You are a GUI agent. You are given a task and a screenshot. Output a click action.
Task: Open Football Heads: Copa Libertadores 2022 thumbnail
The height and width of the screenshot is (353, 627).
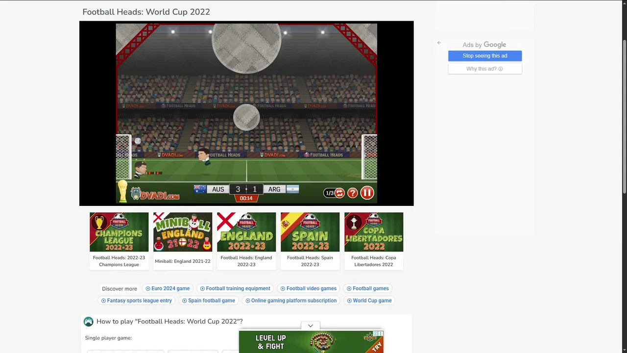374,232
